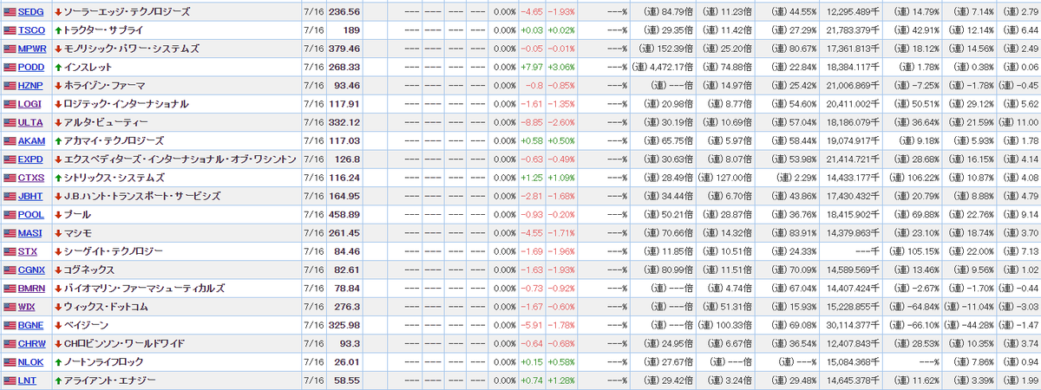Select the company name モノリシック・パワー・システムズ
Image resolution: width=1041 pixels, height=390 pixels.
click(x=131, y=49)
